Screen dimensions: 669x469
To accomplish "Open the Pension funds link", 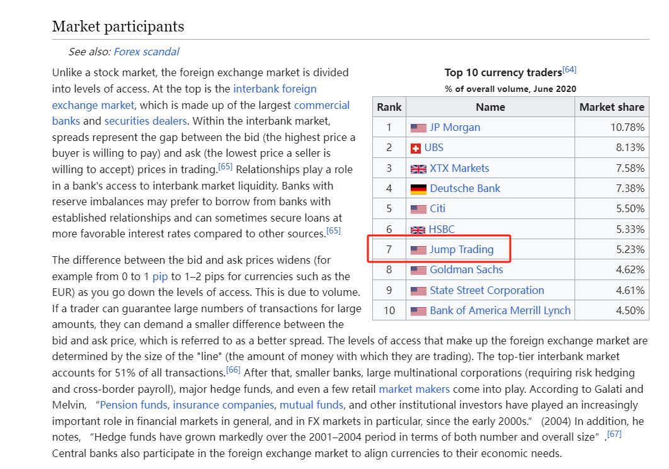I will (x=134, y=405).
